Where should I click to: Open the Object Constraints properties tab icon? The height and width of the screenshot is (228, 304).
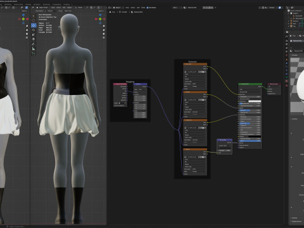click(x=286, y=74)
